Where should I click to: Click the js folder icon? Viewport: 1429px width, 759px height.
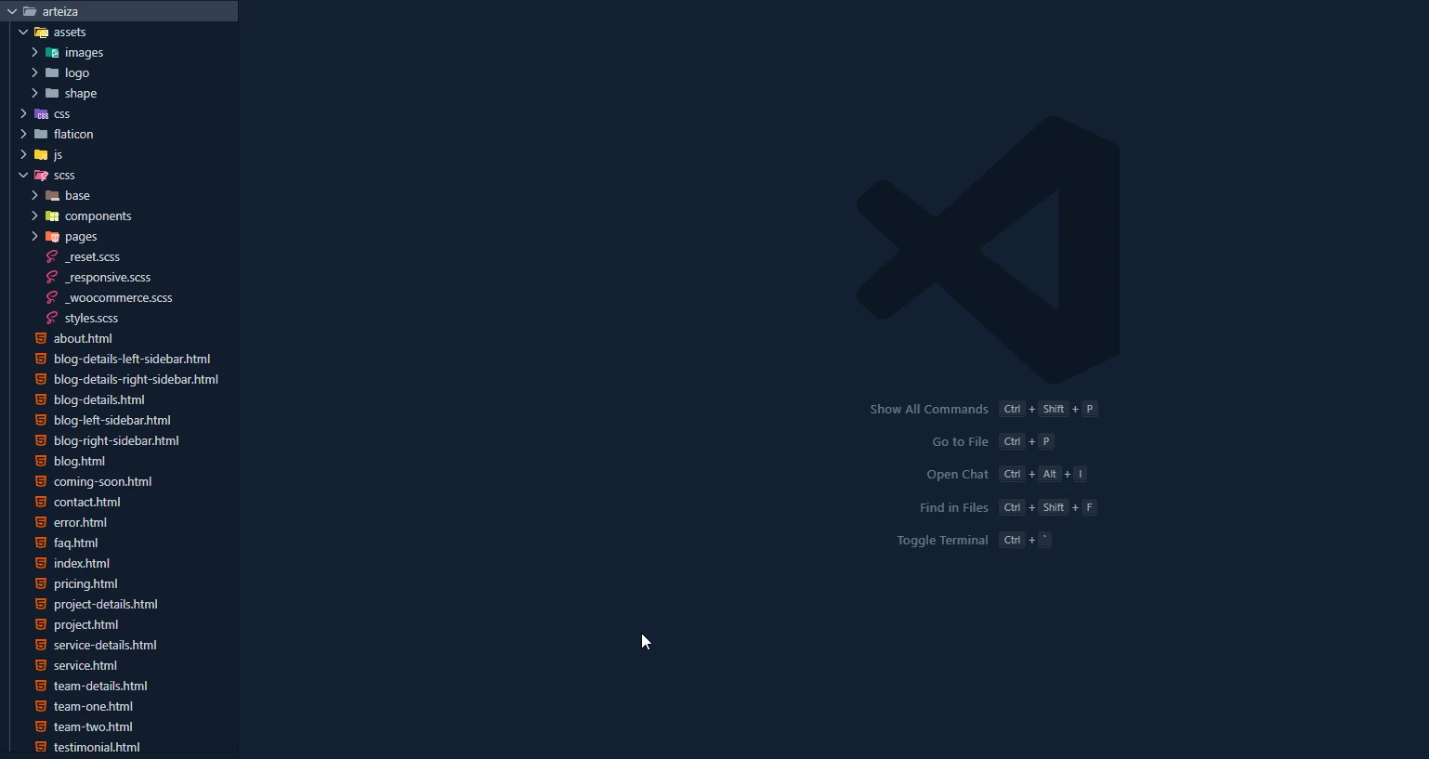(41, 155)
